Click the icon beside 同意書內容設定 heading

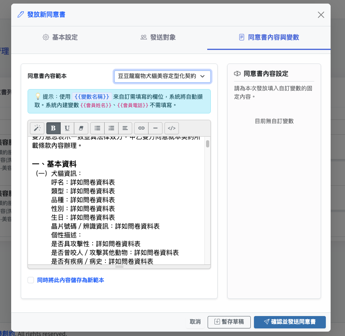coord(237,74)
